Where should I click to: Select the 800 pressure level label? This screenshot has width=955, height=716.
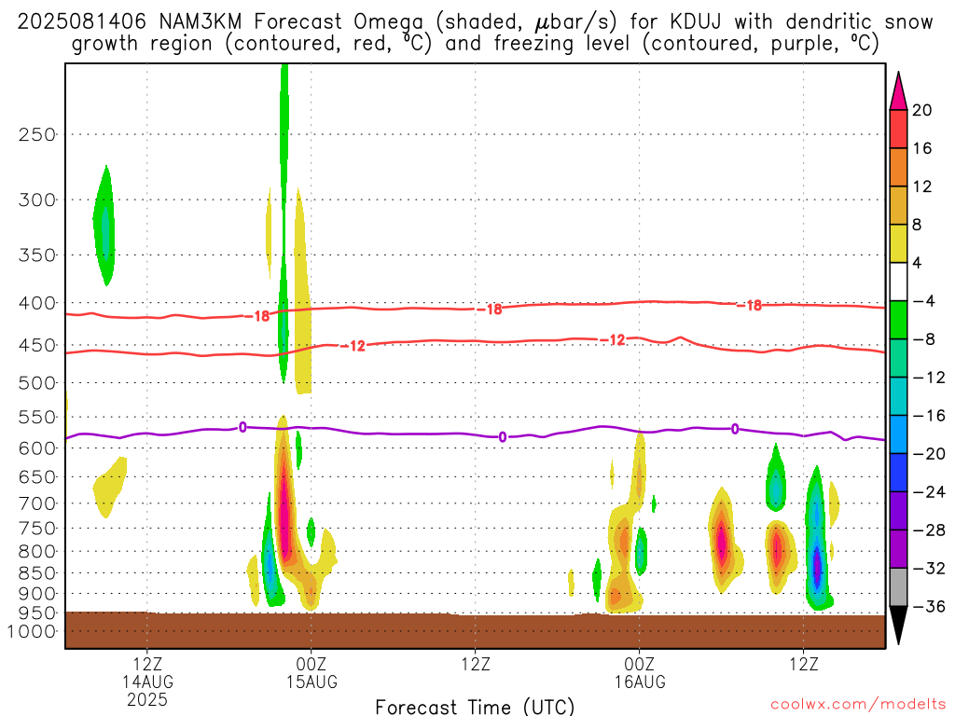pos(37,552)
